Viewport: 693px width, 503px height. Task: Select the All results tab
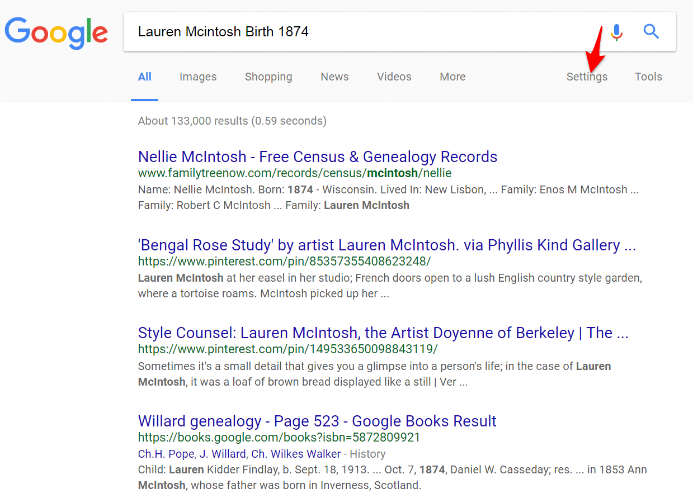[x=145, y=77]
